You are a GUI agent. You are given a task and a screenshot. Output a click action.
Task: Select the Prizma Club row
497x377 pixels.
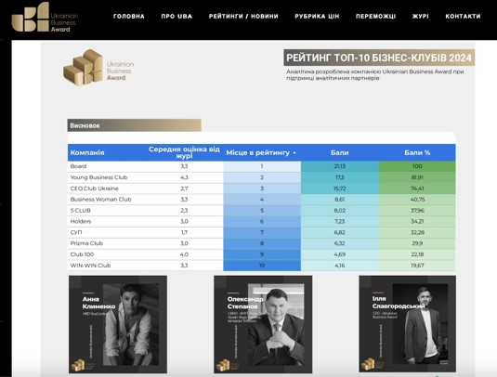pos(261,243)
